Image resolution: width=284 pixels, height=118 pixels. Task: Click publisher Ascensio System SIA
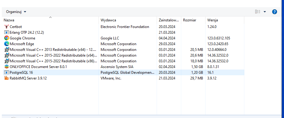click(x=117, y=67)
